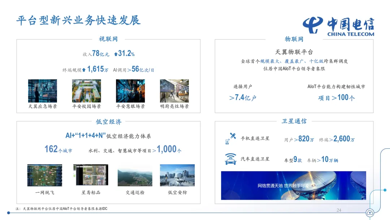This screenshot has height=220, width=390.
Task: Click the phone-to-satellite icon
Action: (x=230, y=138)
